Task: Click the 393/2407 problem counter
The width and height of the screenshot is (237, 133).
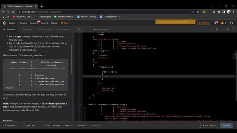Action: (x=57, y=126)
